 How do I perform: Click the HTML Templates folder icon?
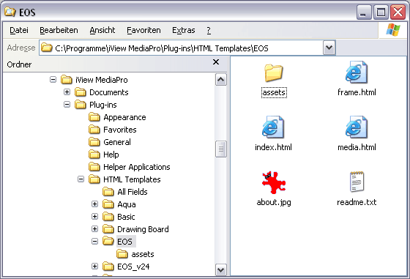[94, 179]
